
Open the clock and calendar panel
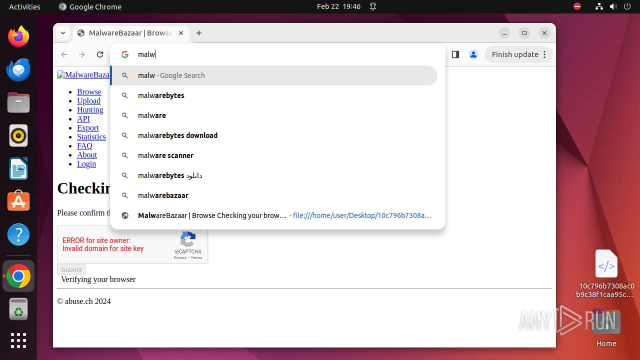click(338, 6)
